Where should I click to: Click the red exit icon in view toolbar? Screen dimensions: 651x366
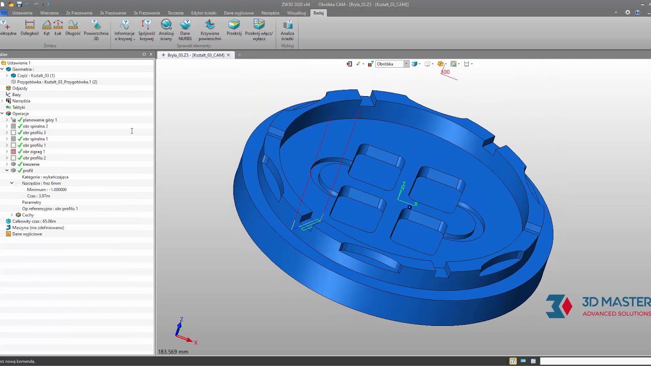[349, 64]
